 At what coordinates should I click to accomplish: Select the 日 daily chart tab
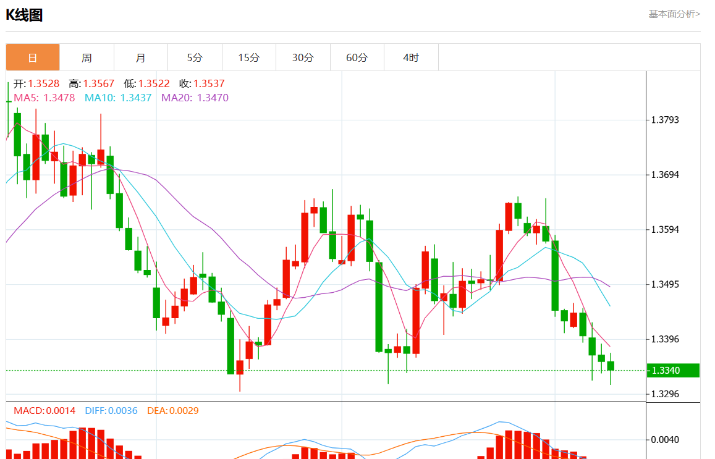coord(33,57)
